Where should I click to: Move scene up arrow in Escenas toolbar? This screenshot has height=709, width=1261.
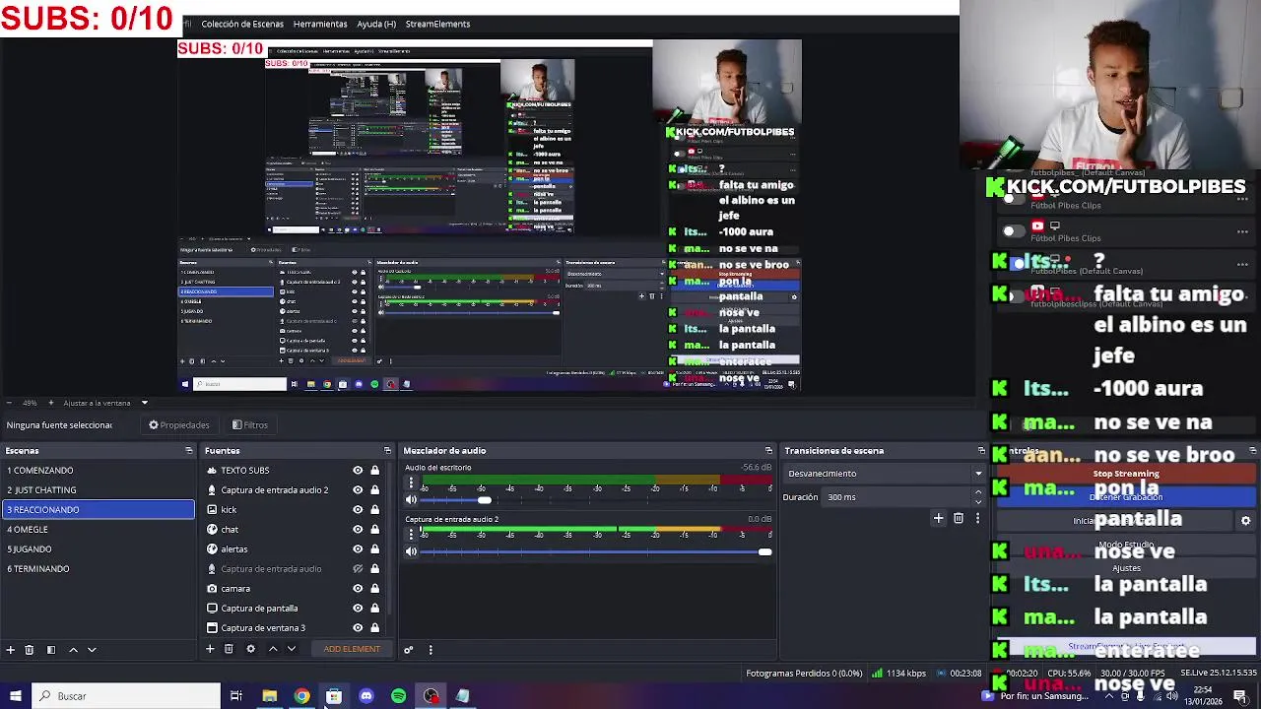(73, 650)
